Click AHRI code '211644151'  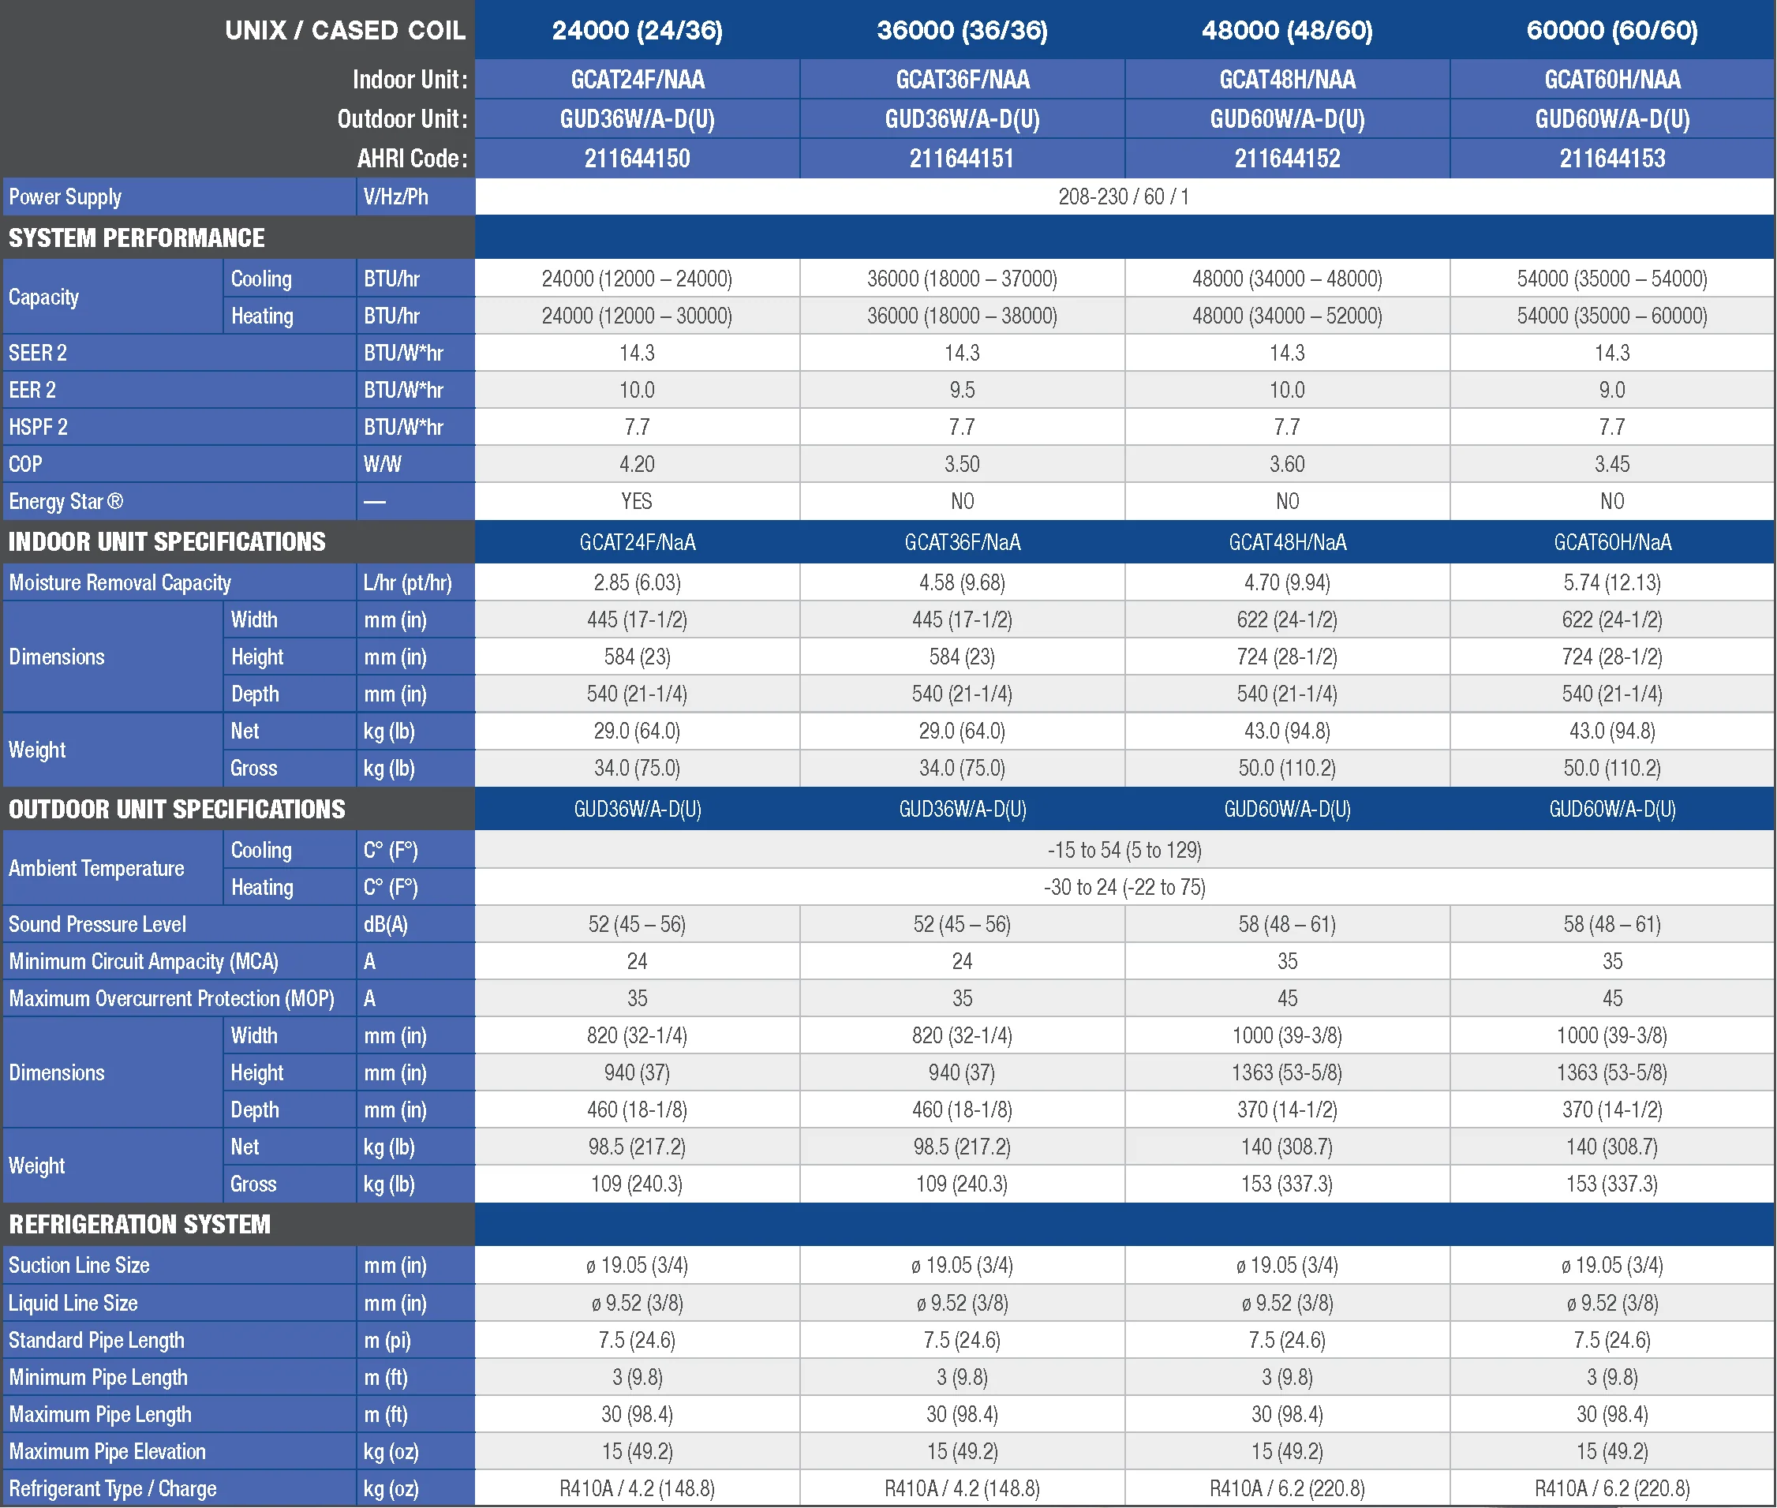[962, 158]
